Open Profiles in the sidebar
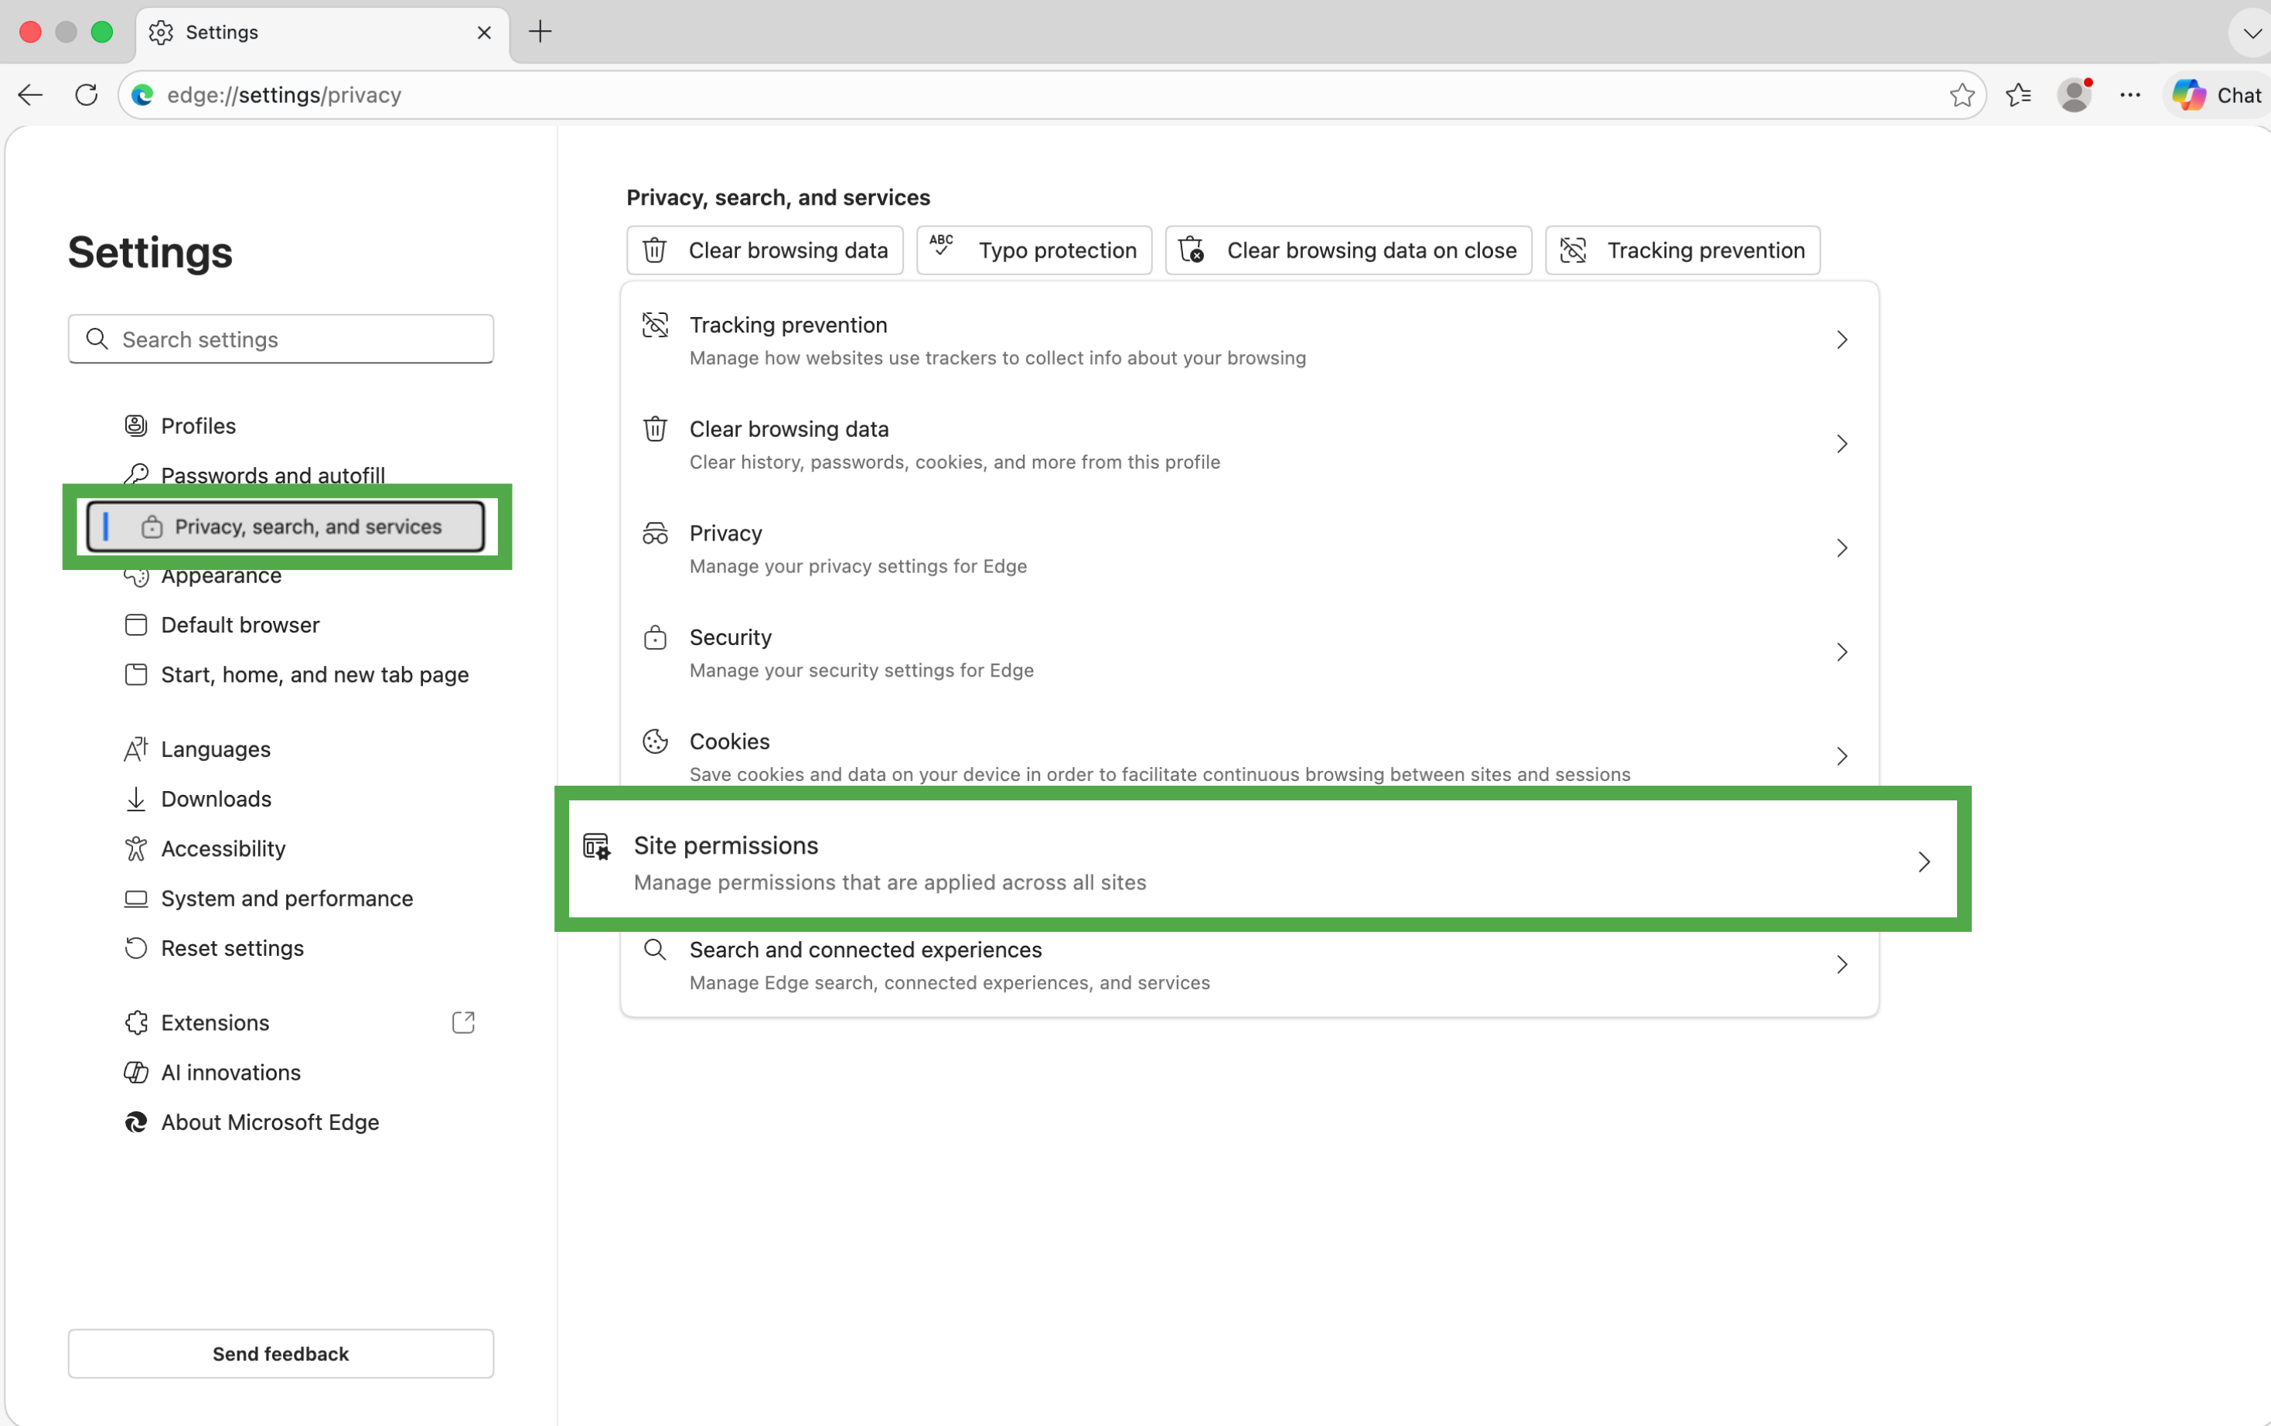Screen dimensions: 2271x1426 pos(198,425)
